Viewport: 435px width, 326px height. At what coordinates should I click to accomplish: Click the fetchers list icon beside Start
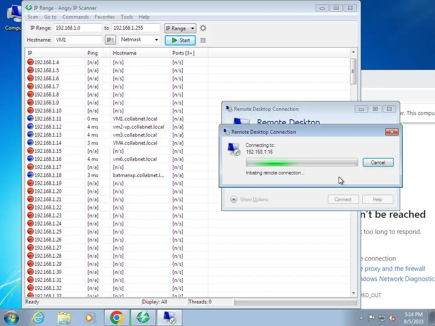coord(203,40)
